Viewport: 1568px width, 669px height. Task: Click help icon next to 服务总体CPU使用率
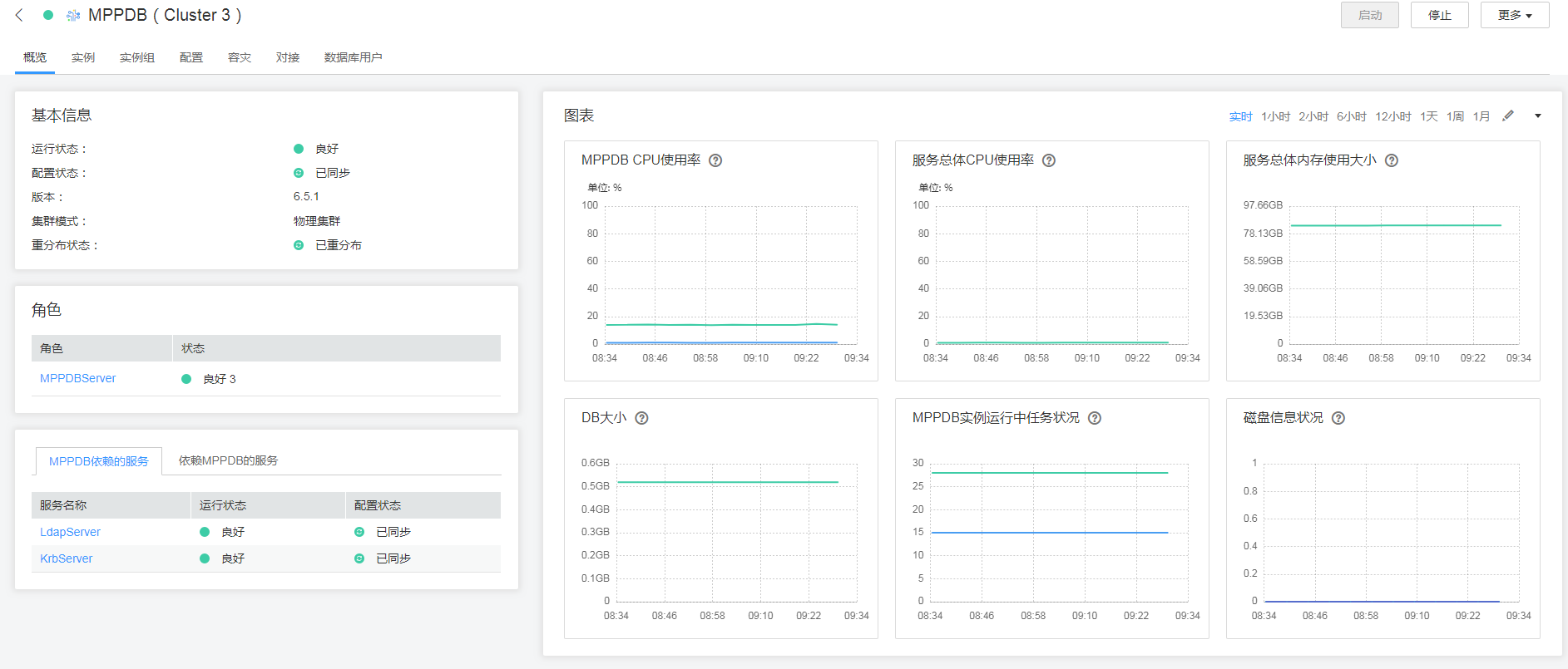click(x=1049, y=160)
